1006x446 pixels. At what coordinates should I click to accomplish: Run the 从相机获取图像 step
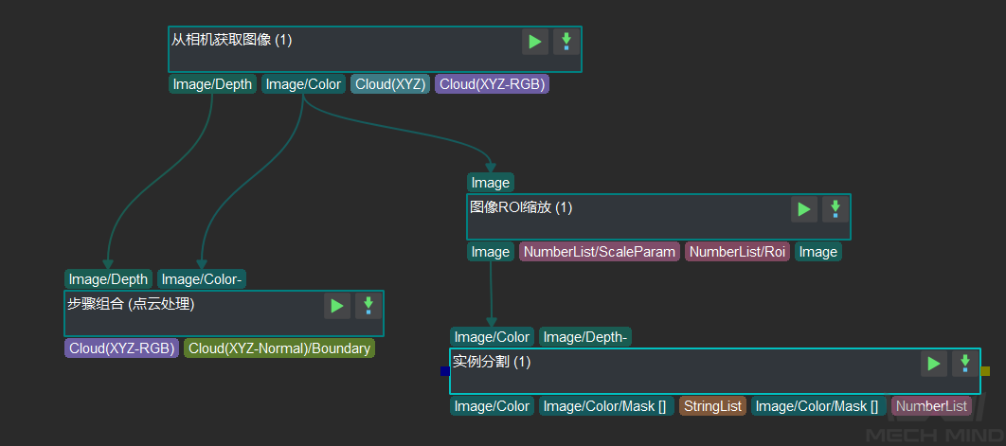click(535, 42)
